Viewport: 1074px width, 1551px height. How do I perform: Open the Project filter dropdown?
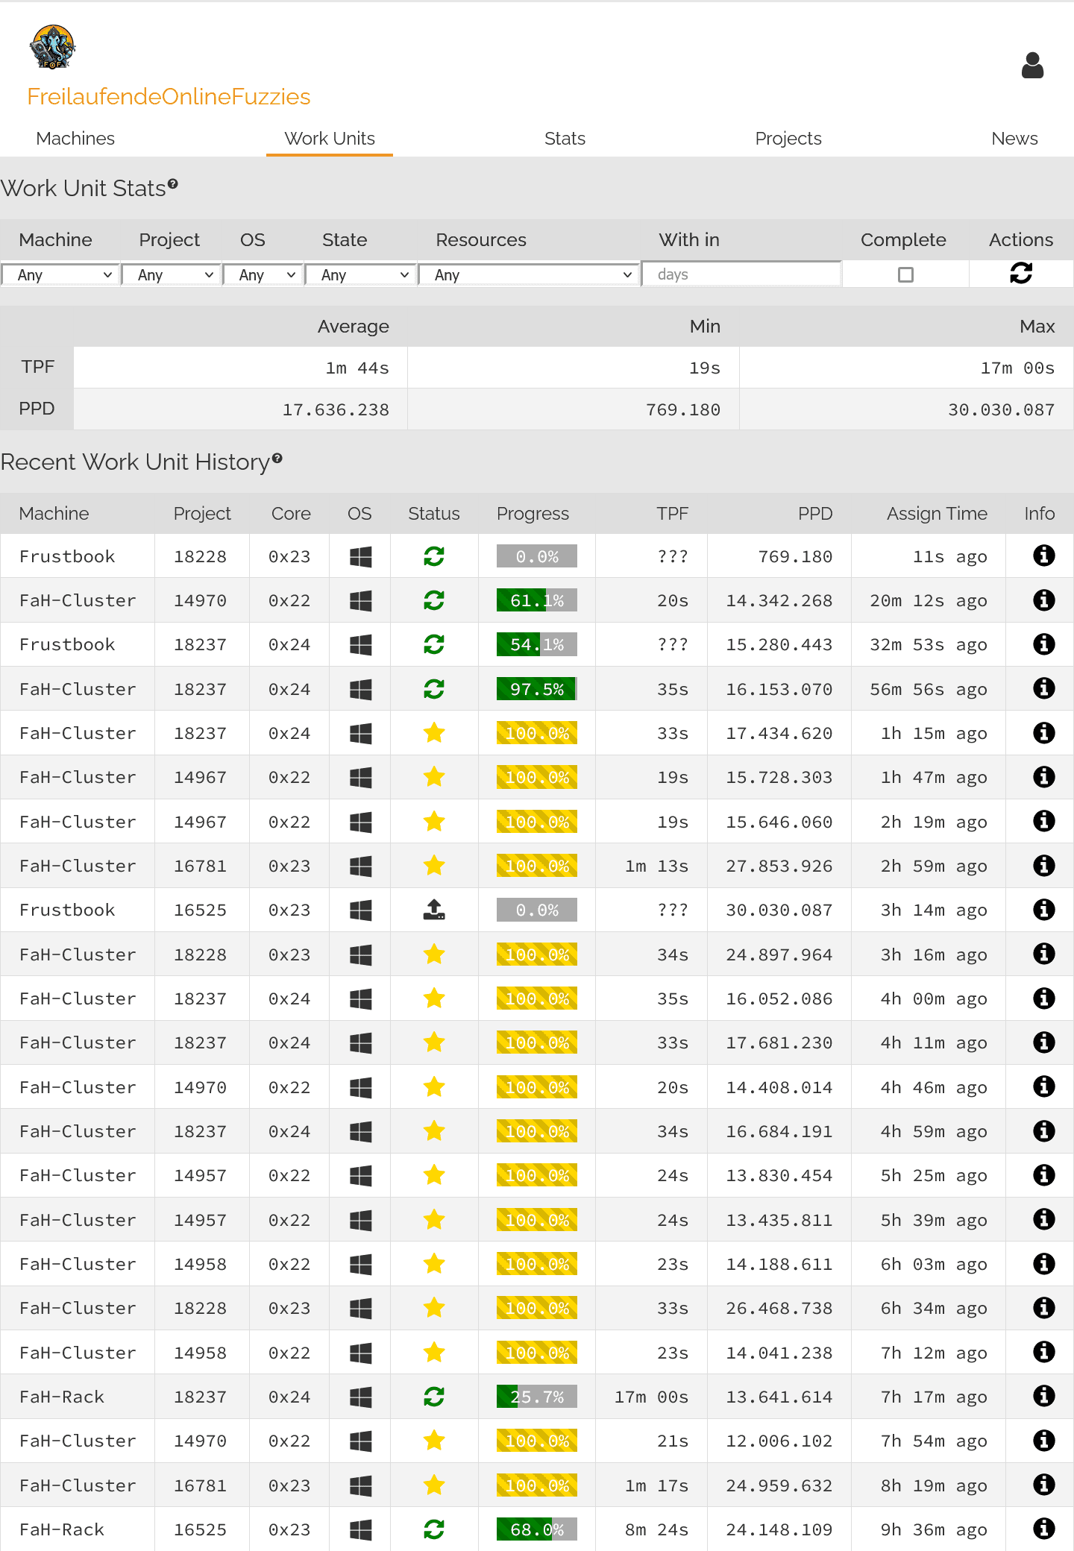click(x=172, y=274)
